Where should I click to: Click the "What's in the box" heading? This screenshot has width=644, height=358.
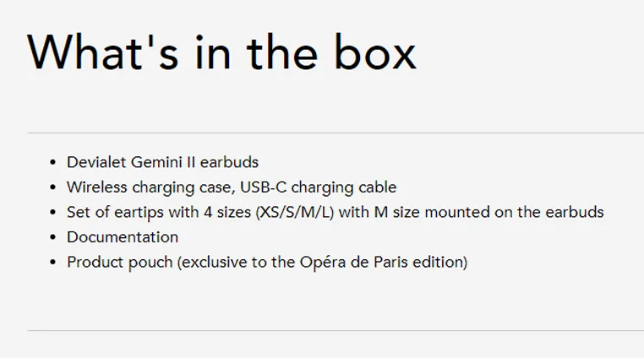pyautogui.click(x=221, y=53)
